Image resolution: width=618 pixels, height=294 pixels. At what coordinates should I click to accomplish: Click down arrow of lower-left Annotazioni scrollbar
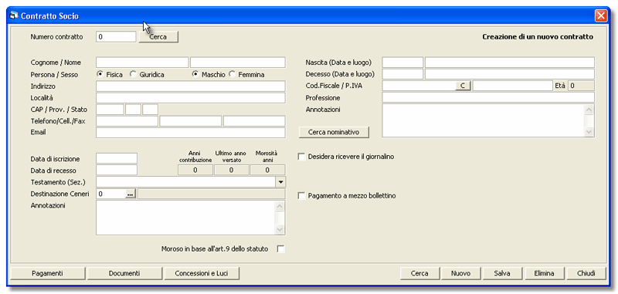[x=280, y=230]
